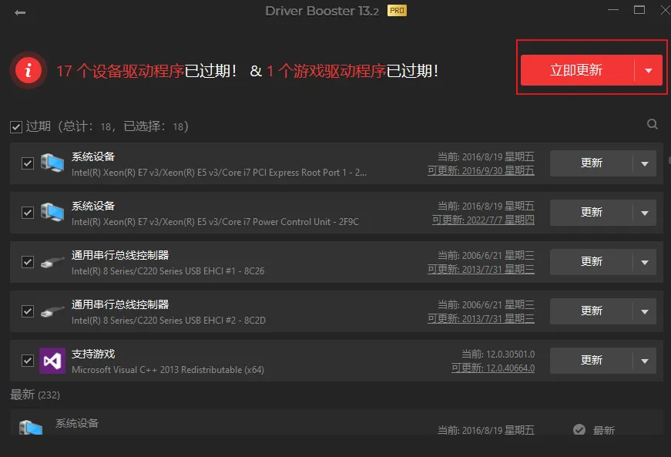
Task: Click the Driver Booster 13.2 title
Action: coord(322,11)
